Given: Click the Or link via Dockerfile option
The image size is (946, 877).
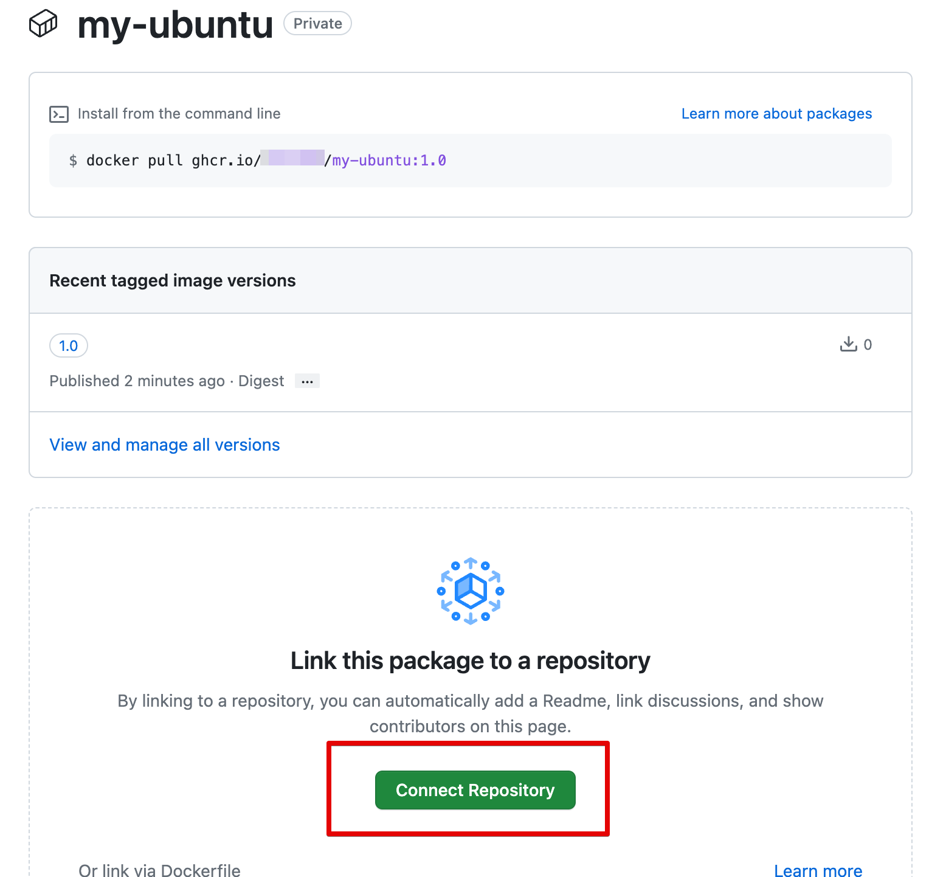Looking at the screenshot, I should [x=159, y=870].
